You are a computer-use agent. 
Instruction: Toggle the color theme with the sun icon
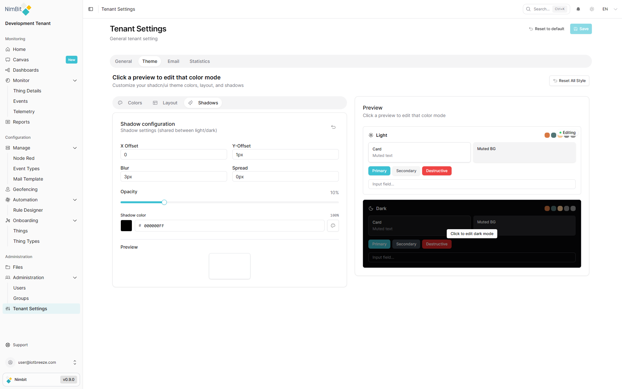pyautogui.click(x=592, y=9)
